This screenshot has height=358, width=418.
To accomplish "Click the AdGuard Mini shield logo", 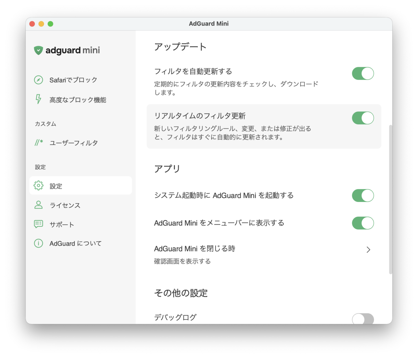I will click(x=38, y=50).
